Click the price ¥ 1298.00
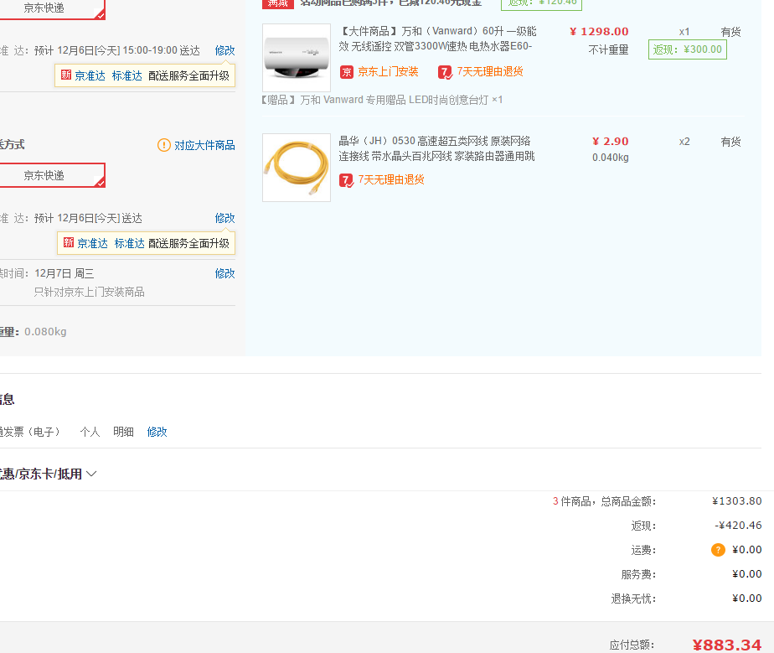Viewport: 774px width, 653px height. 599,32
